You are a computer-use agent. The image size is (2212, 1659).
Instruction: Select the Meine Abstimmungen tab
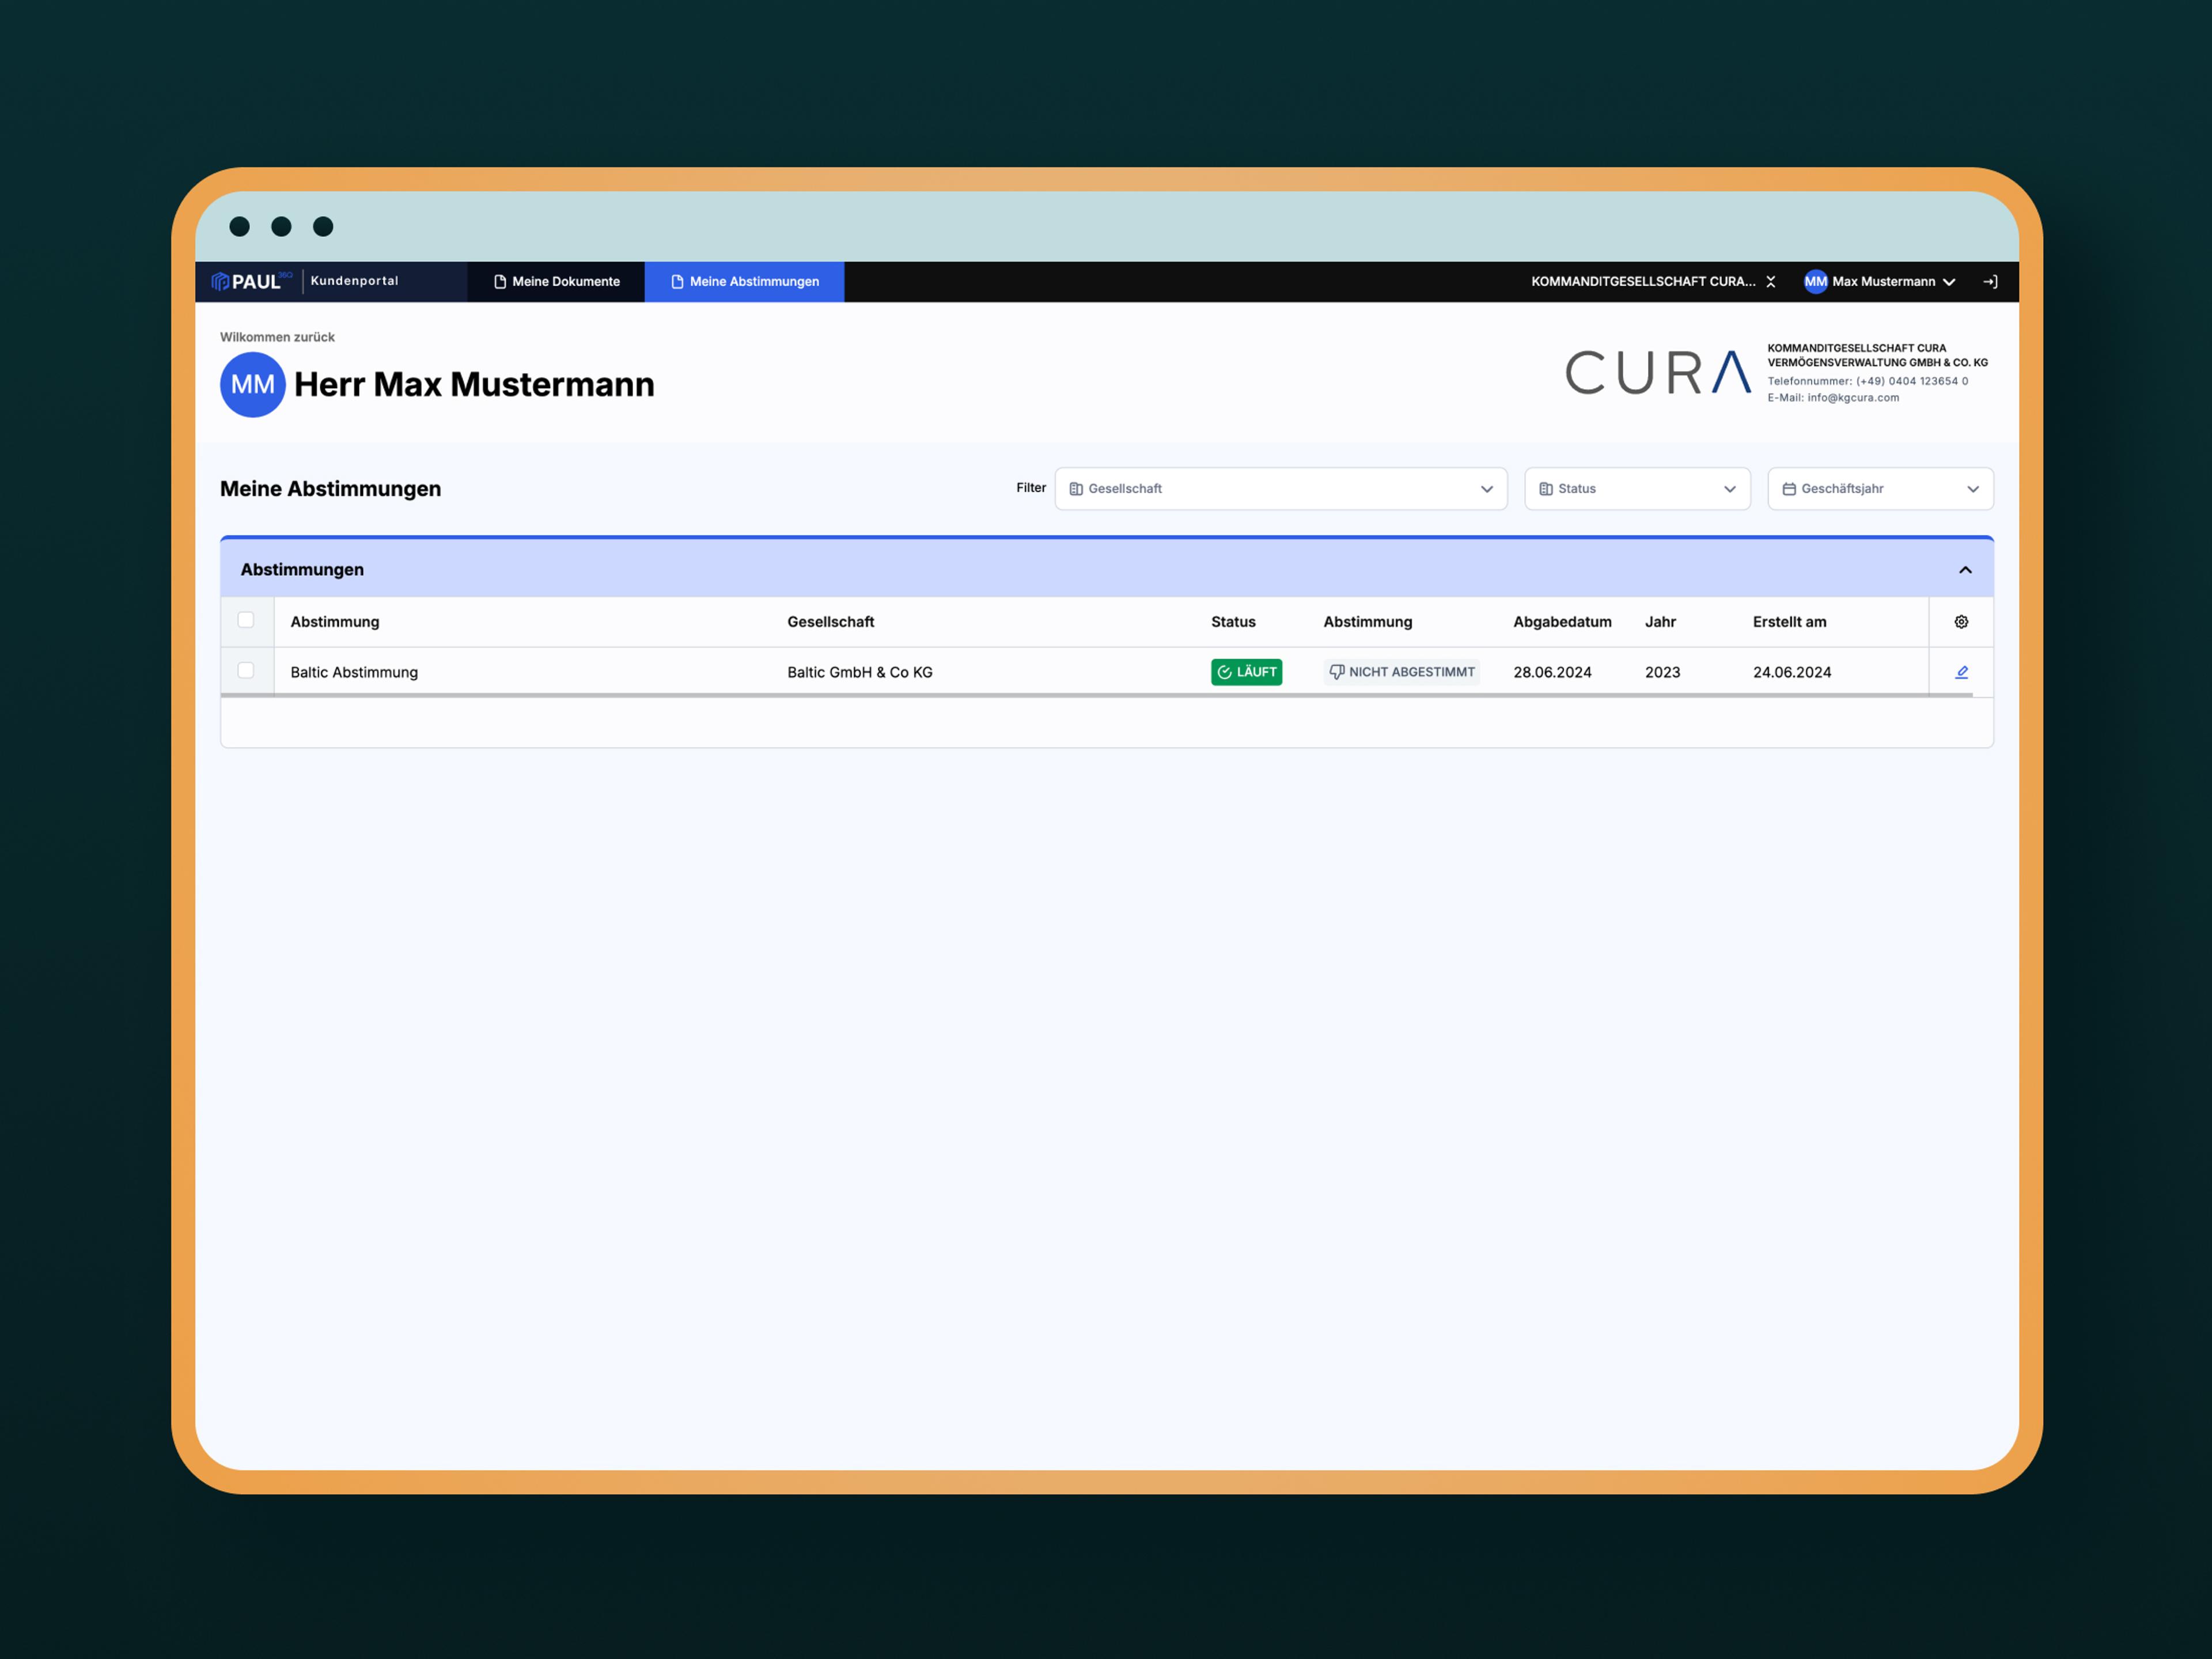tap(744, 282)
